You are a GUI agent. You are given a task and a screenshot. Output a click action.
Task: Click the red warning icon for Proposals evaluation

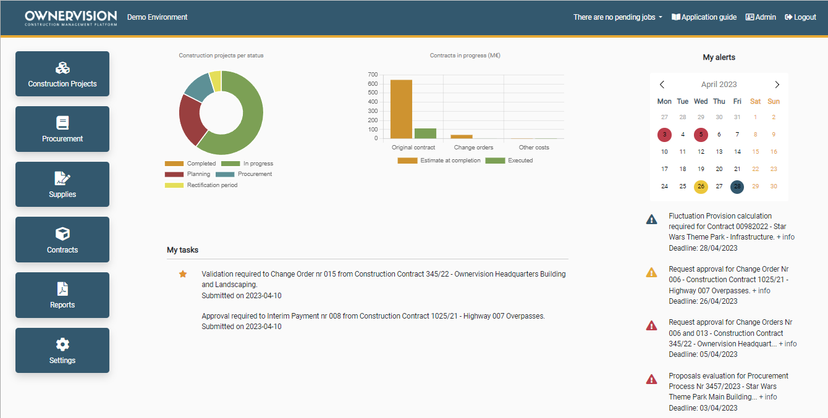pyautogui.click(x=651, y=380)
